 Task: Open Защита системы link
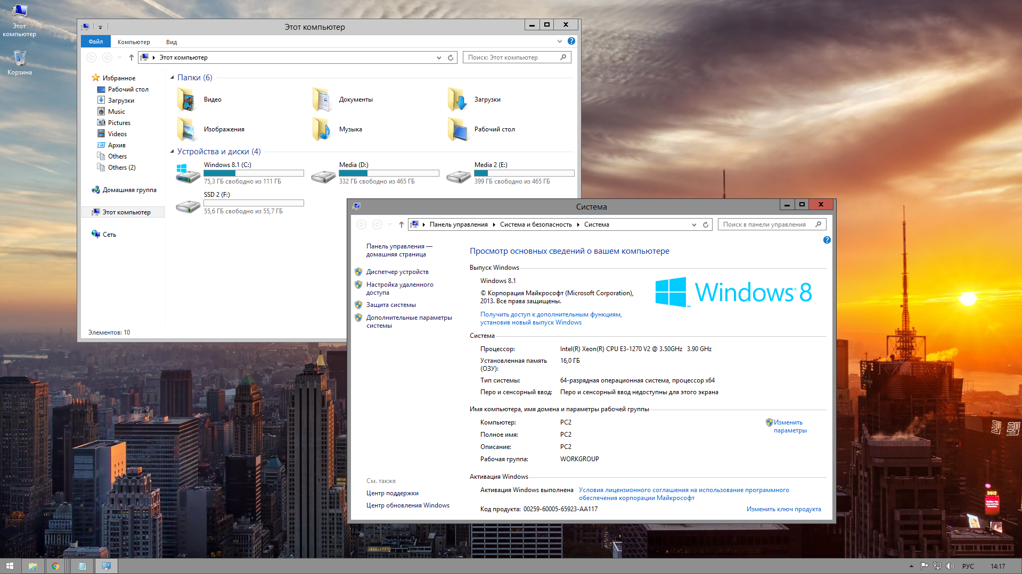(391, 305)
